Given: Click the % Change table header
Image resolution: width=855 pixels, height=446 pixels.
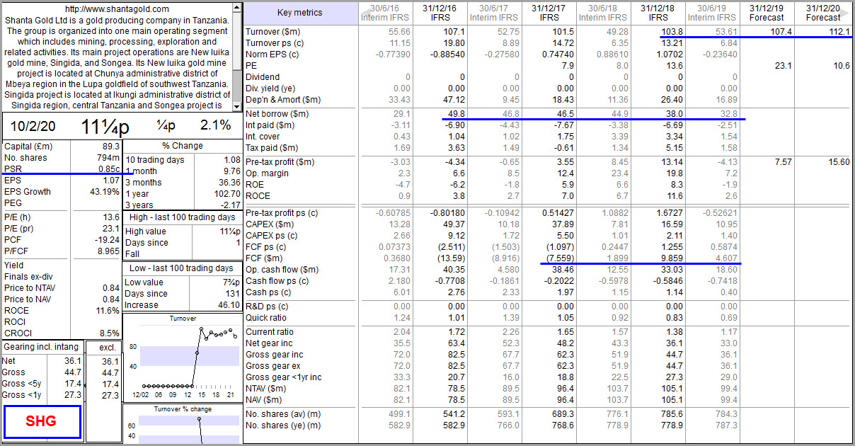Looking at the screenshot, I should point(182,146).
